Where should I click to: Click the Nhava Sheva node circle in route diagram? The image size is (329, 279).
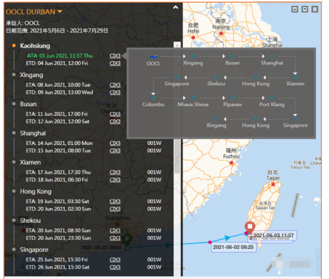[193, 98]
